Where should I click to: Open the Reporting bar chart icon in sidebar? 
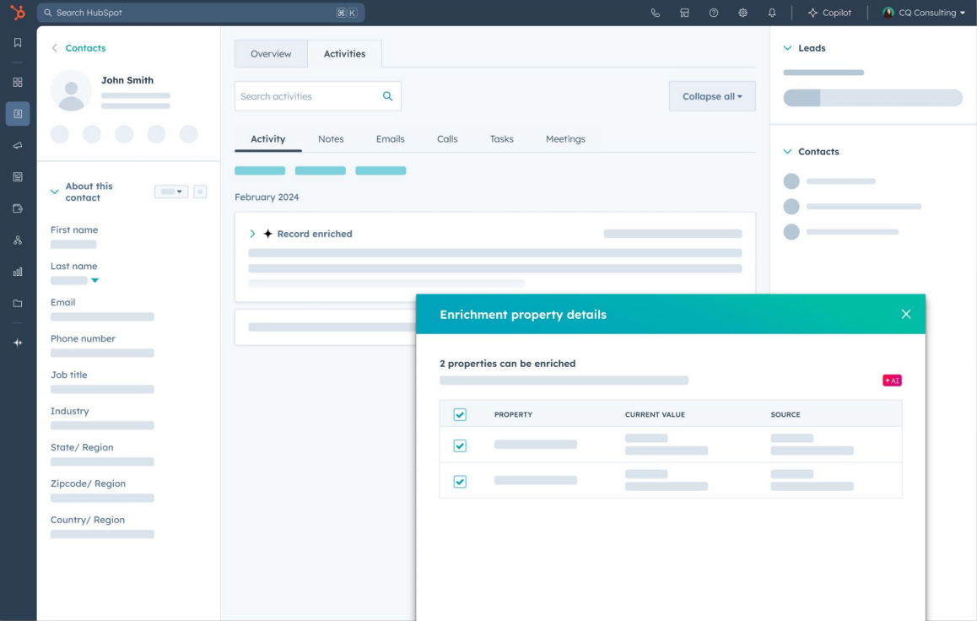tap(18, 272)
